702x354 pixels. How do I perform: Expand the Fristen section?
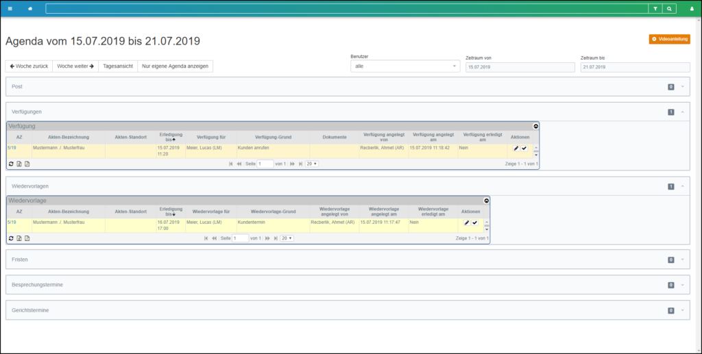pyautogui.click(x=683, y=260)
